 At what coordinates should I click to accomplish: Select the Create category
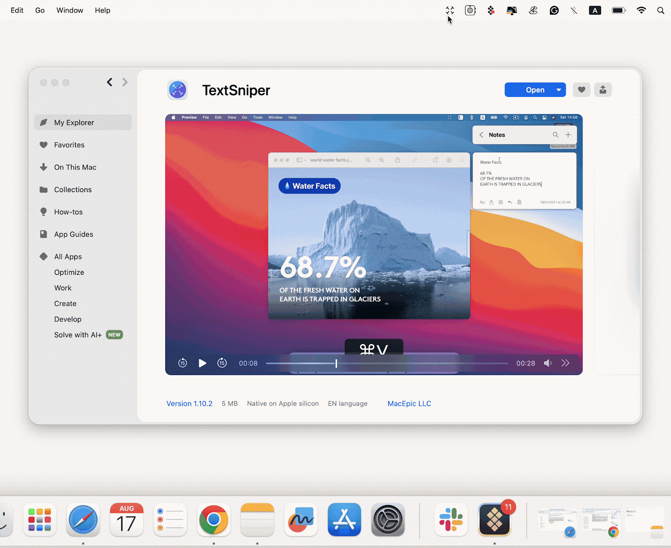(x=65, y=303)
